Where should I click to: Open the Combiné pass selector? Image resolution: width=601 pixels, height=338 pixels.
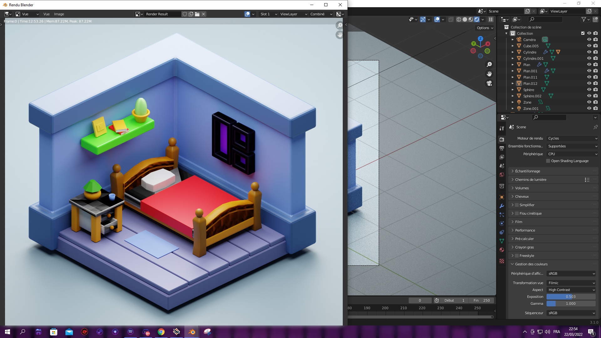[321, 14]
